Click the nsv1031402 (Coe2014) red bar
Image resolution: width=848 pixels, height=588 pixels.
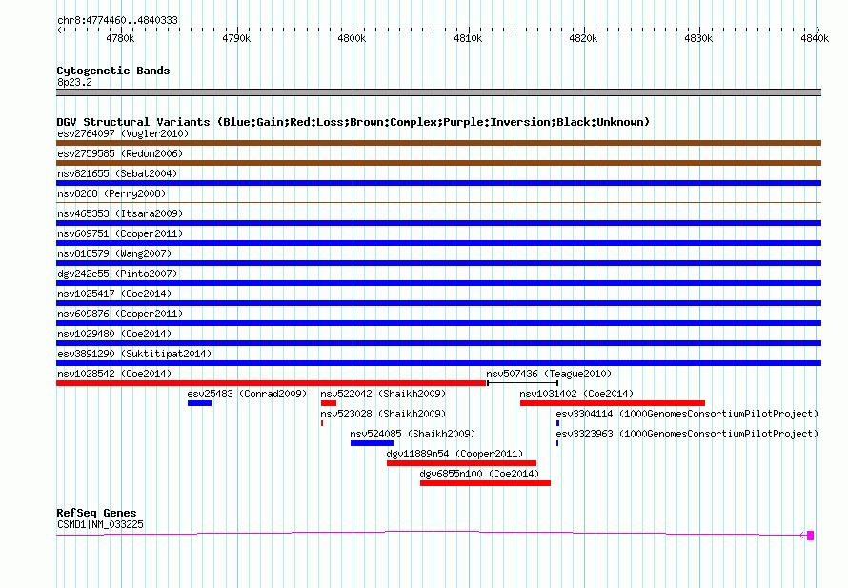point(613,403)
